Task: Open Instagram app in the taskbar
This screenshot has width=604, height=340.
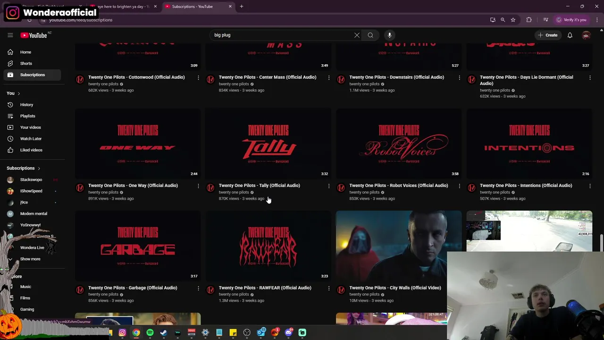Action: [x=122, y=332]
